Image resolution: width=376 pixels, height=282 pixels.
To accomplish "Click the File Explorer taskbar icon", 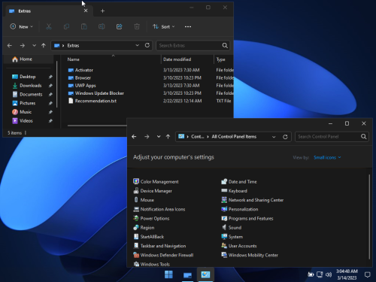I will pyautogui.click(x=187, y=275).
